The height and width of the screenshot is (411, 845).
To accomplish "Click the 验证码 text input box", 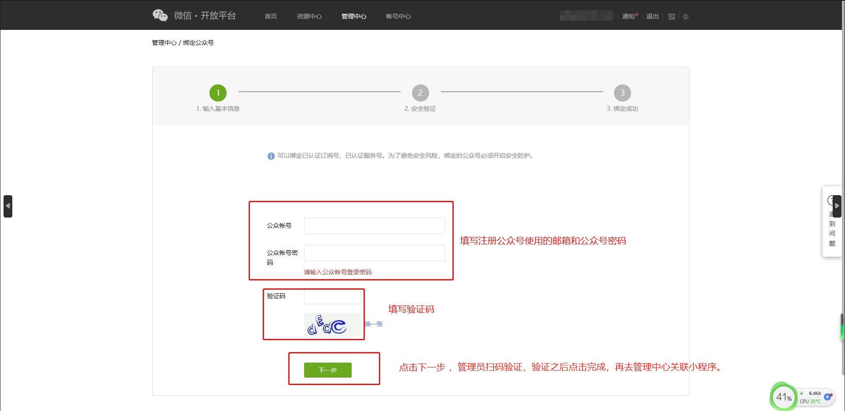I will pos(332,297).
